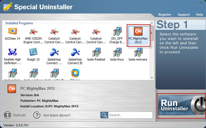
Task: Select the ON_OFF Charge B program icon
Action: click(x=117, y=31)
